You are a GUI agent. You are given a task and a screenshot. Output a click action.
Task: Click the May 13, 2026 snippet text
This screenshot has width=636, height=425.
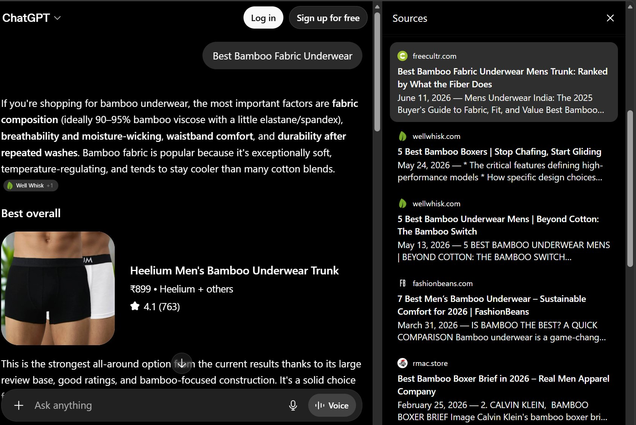coord(504,251)
